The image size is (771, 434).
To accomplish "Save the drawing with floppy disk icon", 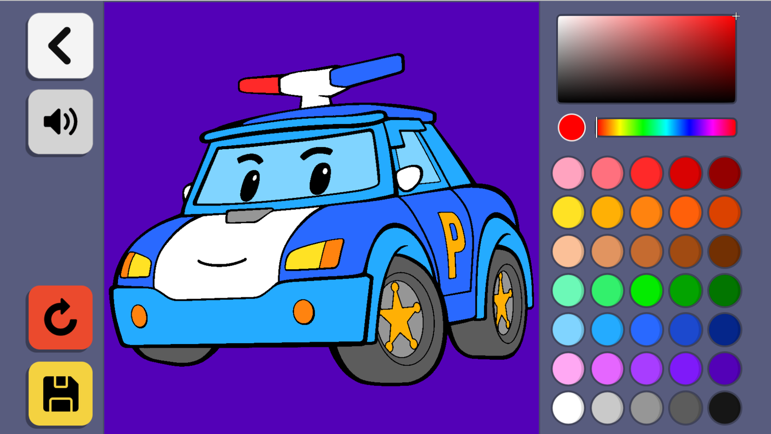I will [60, 394].
